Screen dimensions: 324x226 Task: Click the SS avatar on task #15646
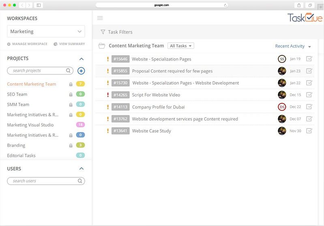click(x=282, y=59)
